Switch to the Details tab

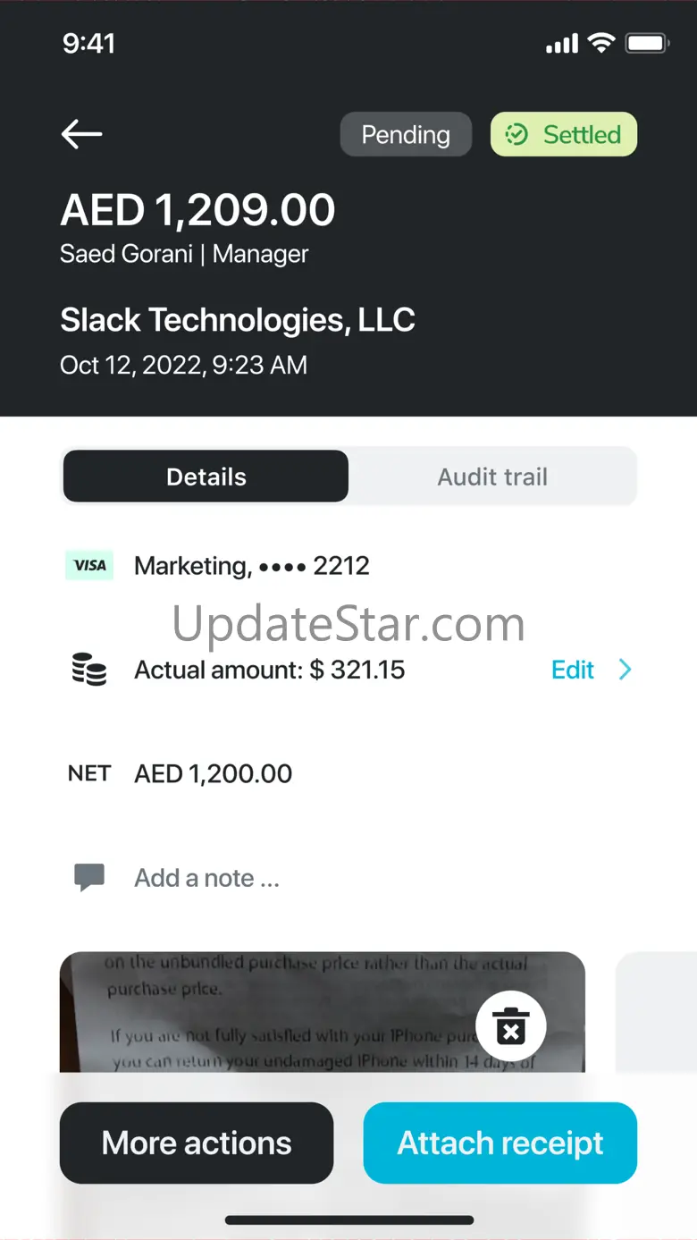[x=206, y=477]
